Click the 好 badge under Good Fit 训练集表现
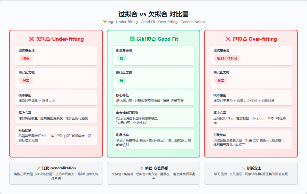This screenshot has height=194, width=307. pos(122,58)
